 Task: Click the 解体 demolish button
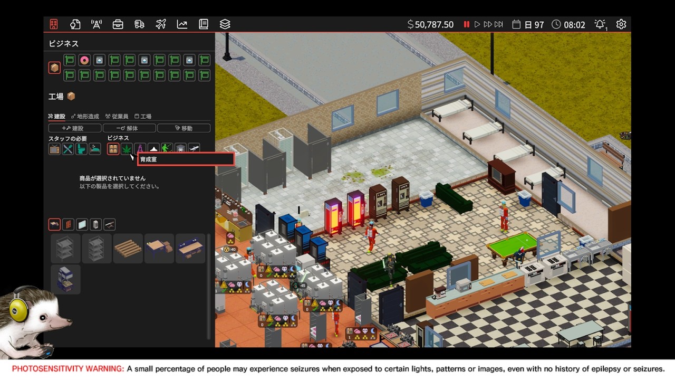(x=129, y=128)
